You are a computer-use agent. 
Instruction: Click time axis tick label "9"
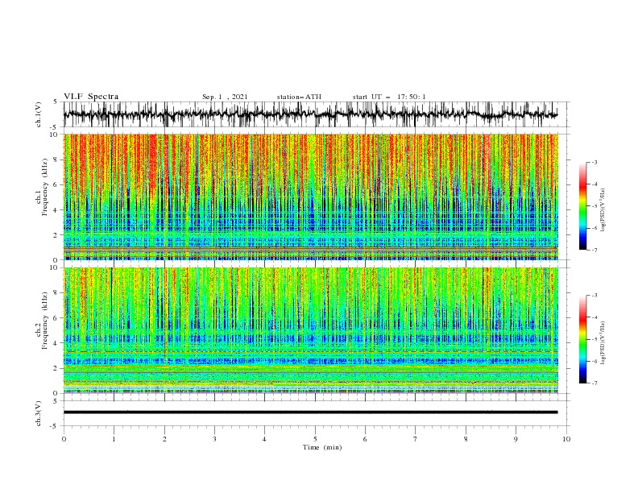pyautogui.click(x=516, y=439)
